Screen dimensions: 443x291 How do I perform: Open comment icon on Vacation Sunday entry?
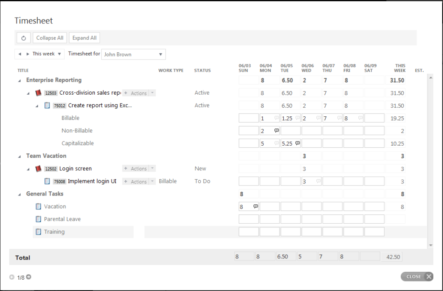click(x=255, y=206)
